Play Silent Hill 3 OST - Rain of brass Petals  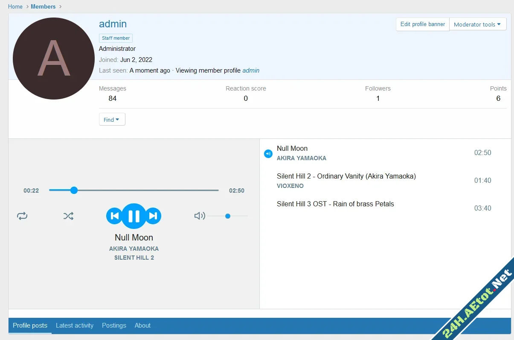click(x=335, y=204)
